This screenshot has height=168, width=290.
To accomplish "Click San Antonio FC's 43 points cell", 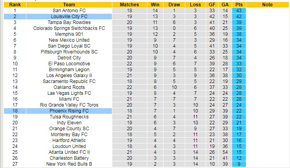I will pyautogui.click(x=239, y=11).
